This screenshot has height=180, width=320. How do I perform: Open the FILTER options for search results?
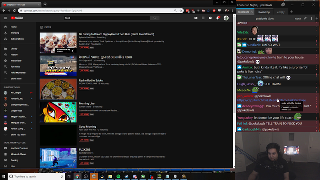pyautogui.click(x=46, y=27)
